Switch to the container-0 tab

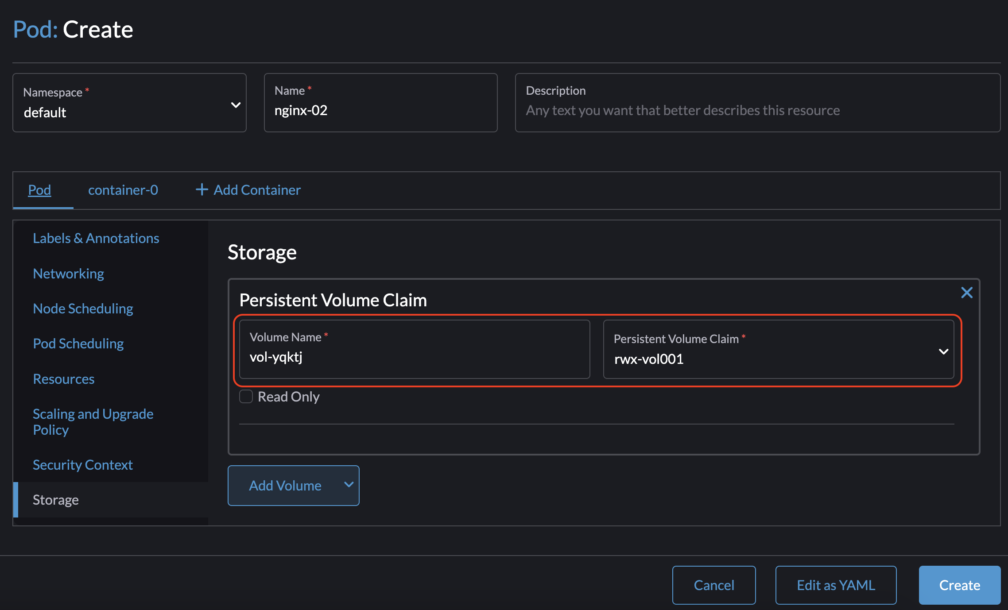[123, 189]
